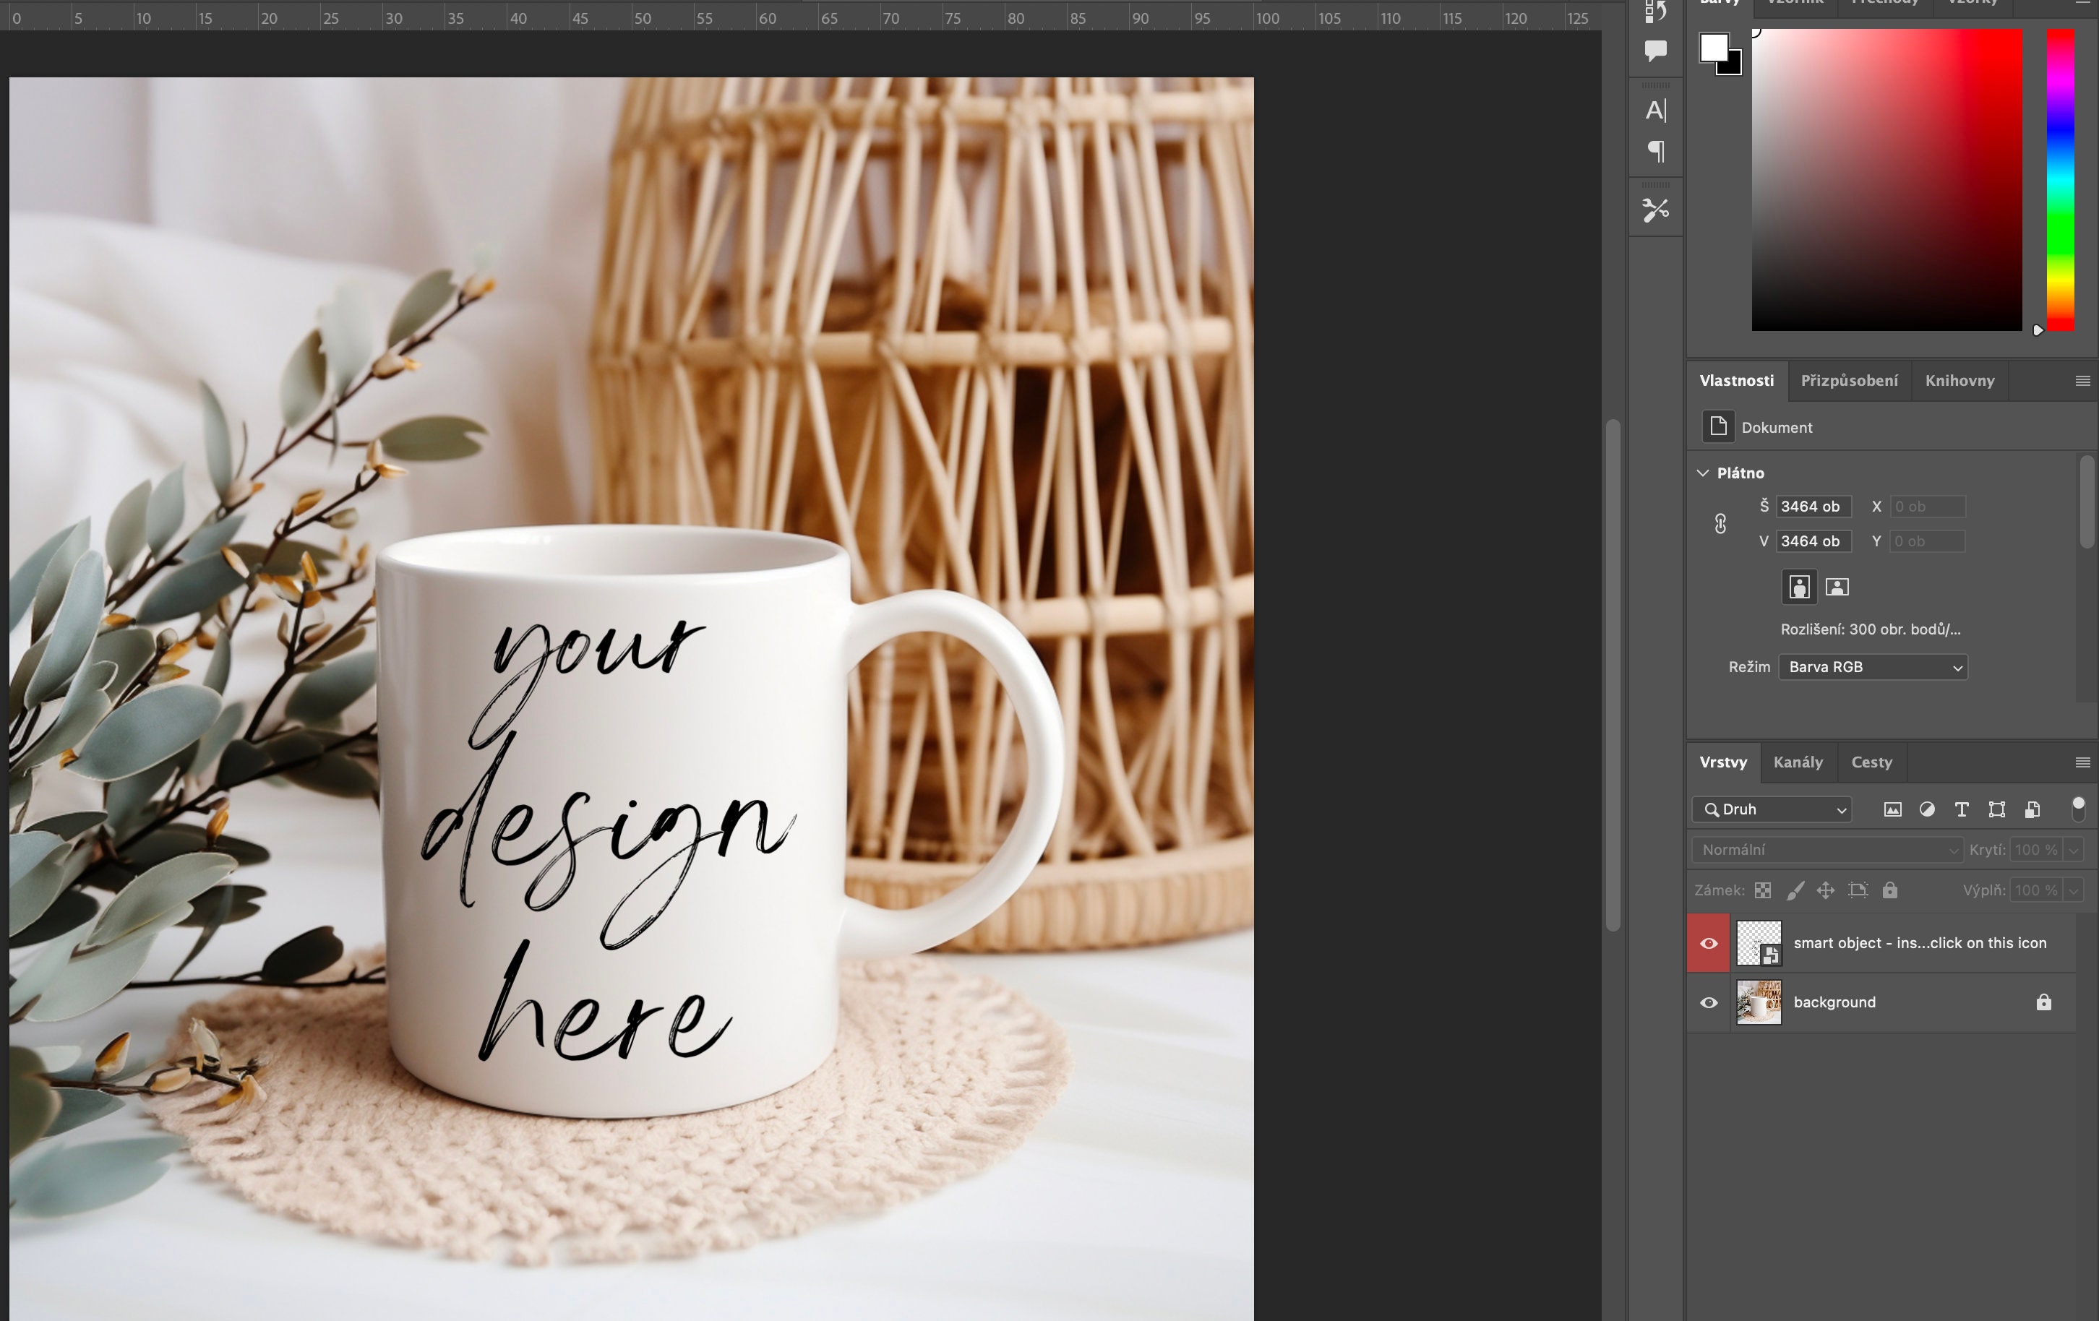Set canvas to landscape orientation
The width and height of the screenshot is (2099, 1321).
[x=1837, y=587]
